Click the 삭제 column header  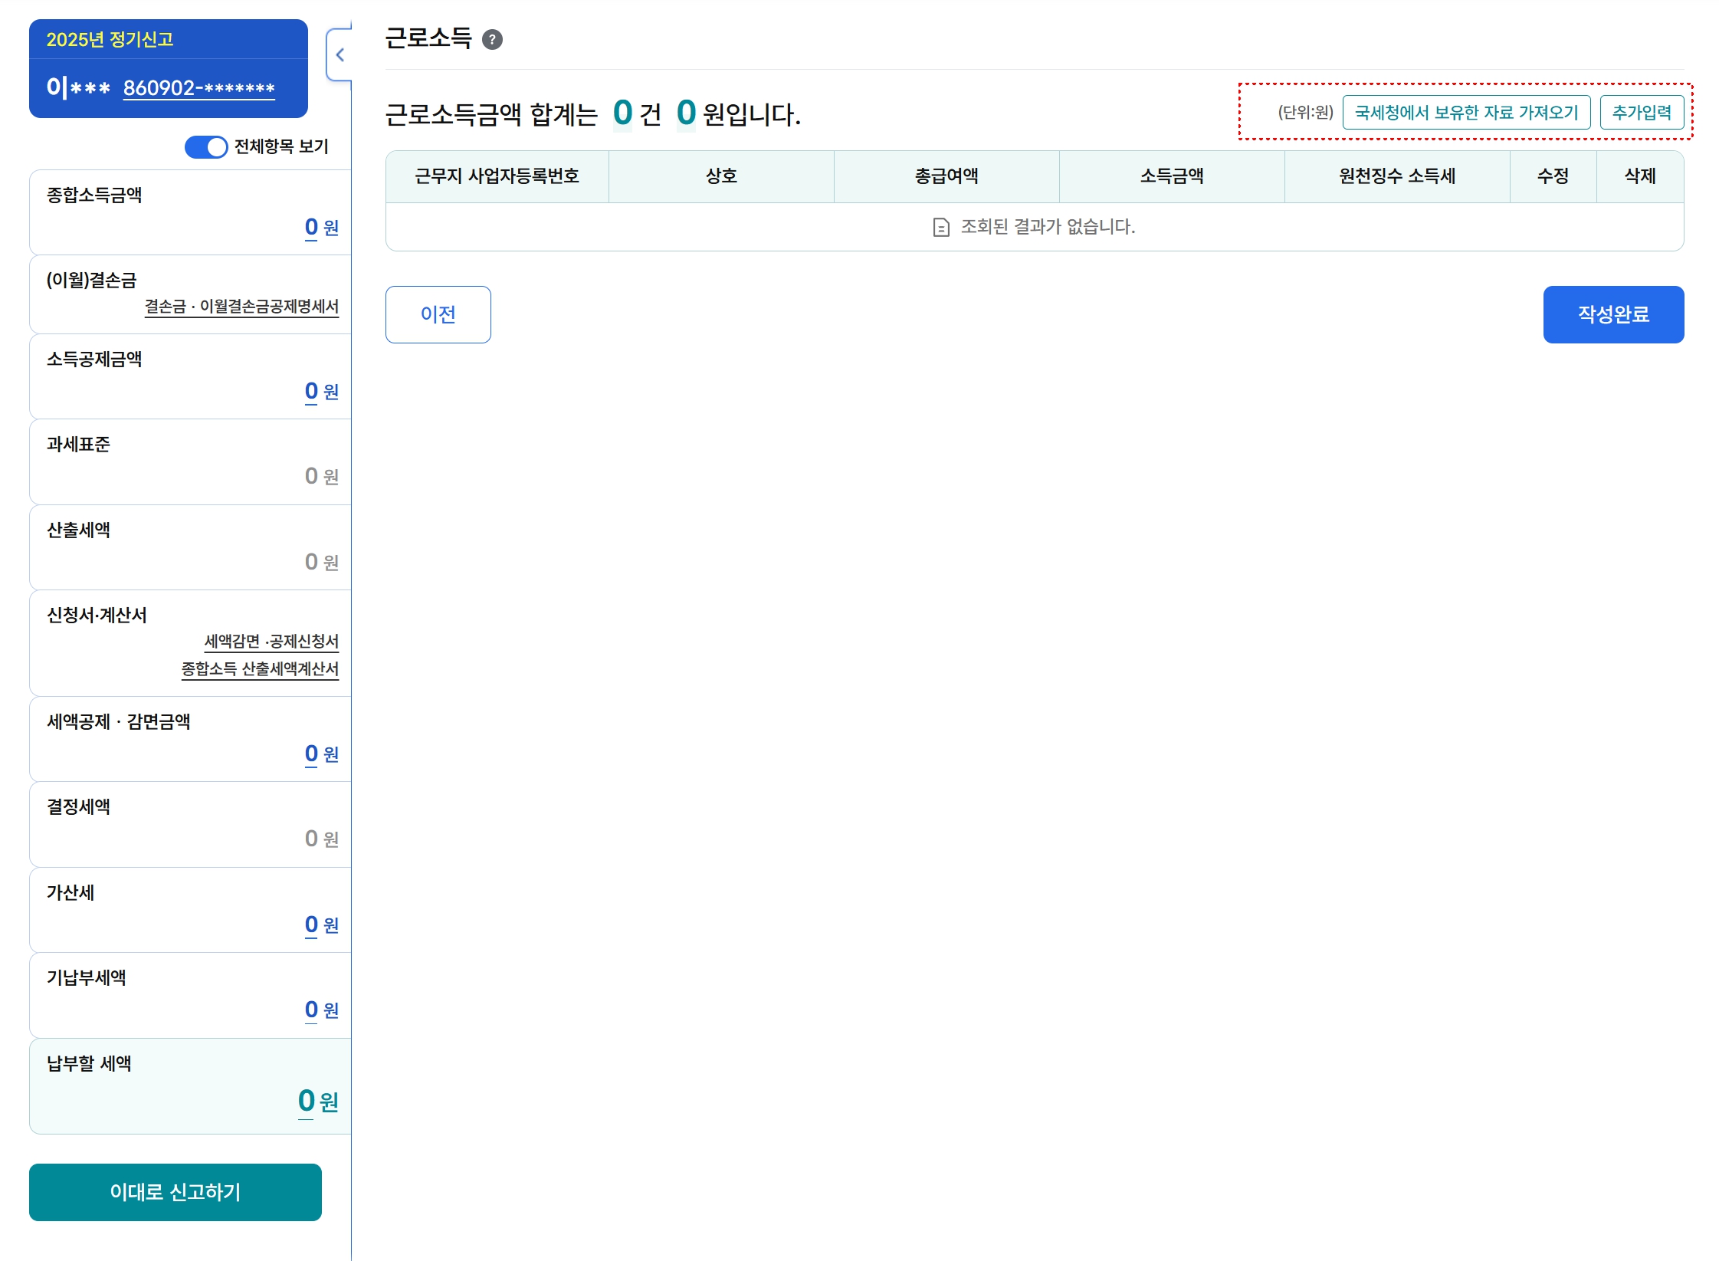[1640, 176]
